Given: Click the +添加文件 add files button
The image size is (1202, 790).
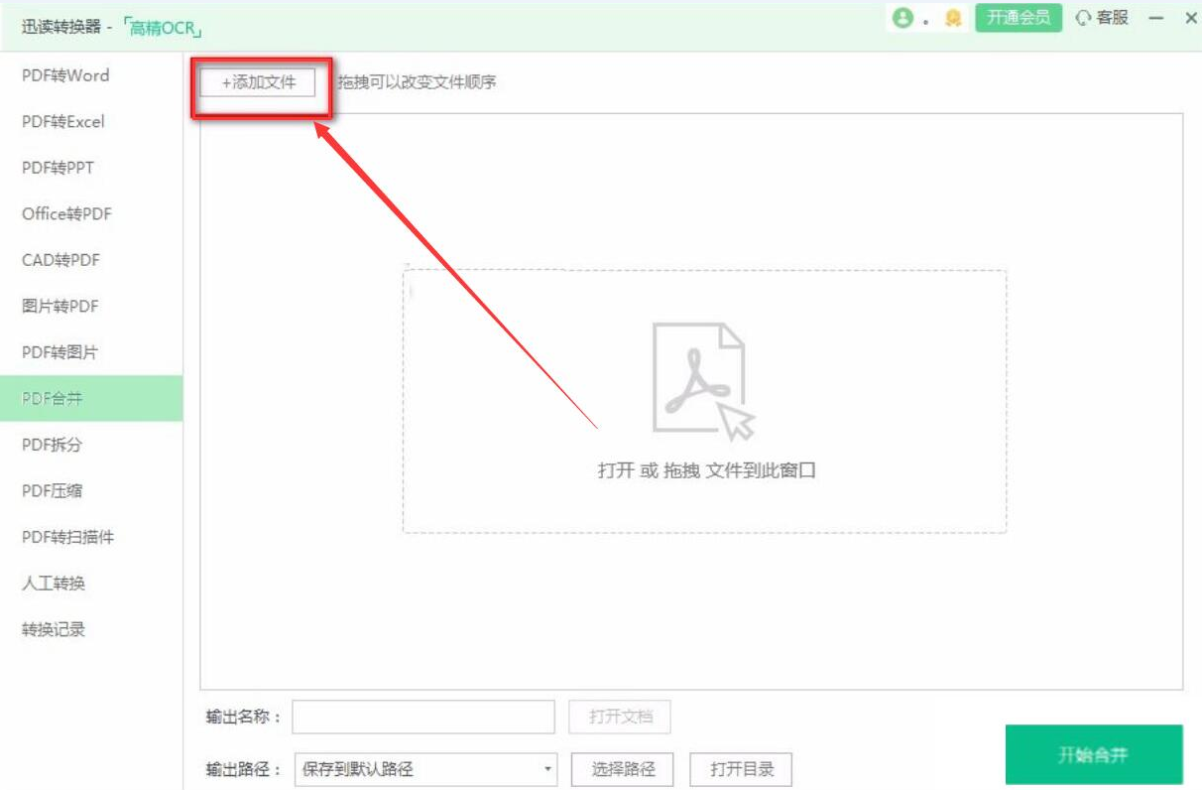Looking at the screenshot, I should (257, 82).
